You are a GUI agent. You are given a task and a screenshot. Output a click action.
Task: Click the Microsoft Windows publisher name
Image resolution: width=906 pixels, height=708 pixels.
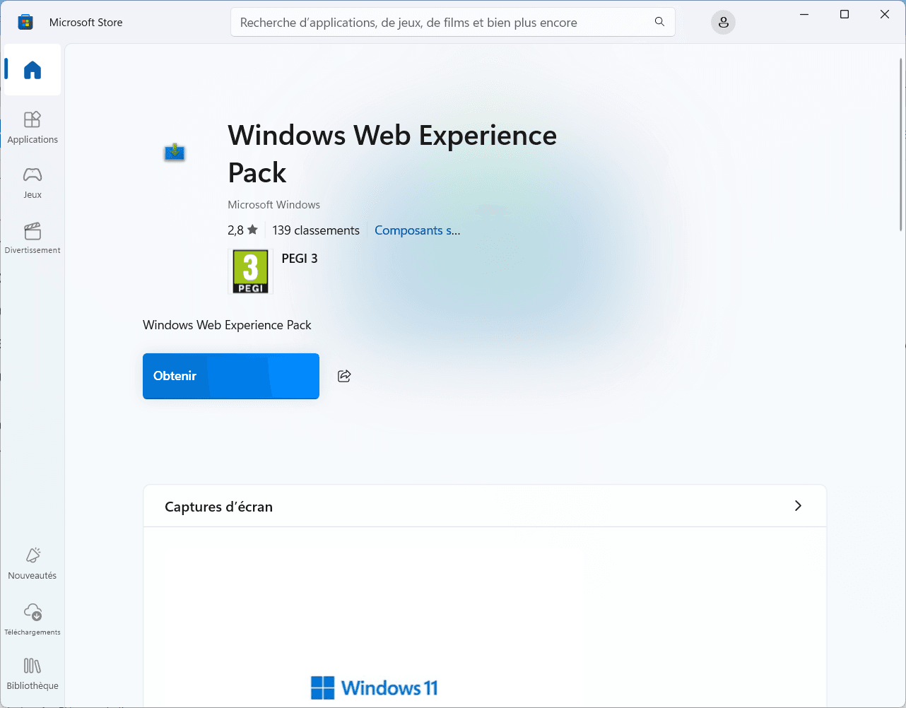[x=273, y=205]
